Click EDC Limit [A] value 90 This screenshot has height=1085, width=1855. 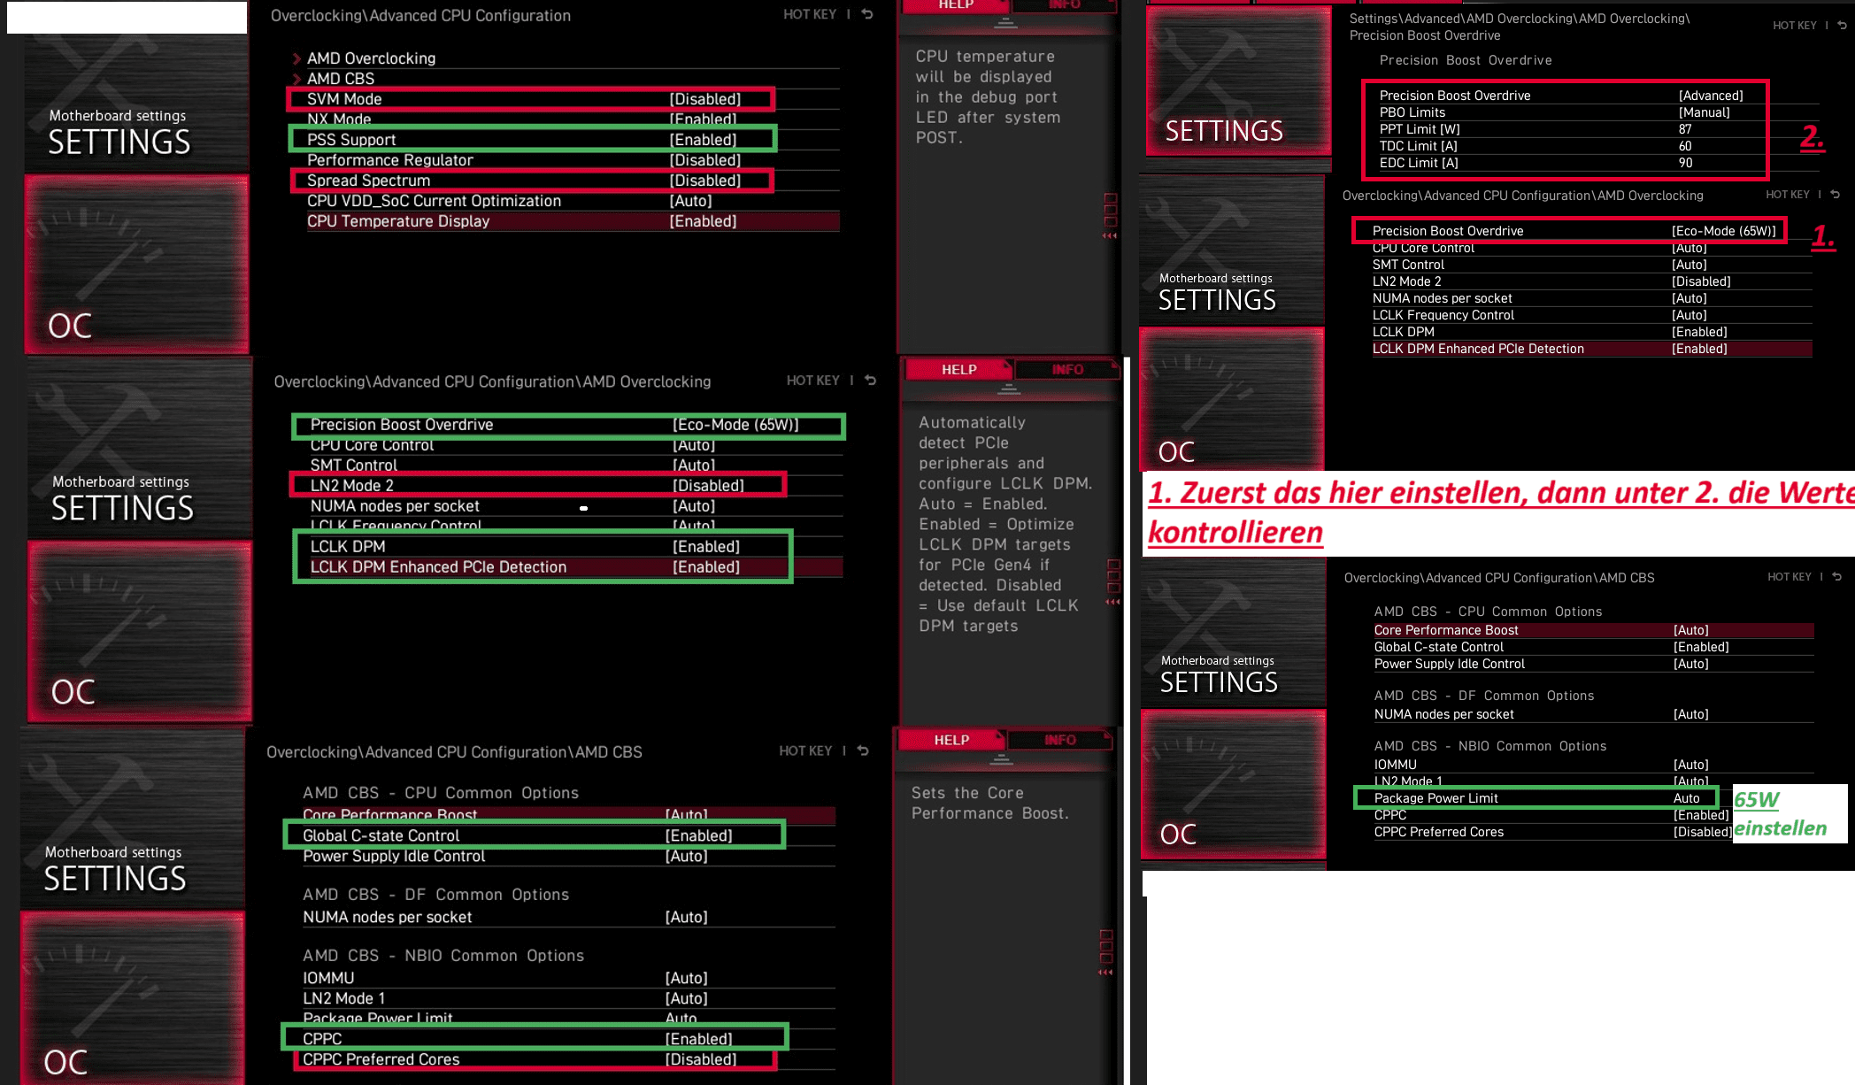click(1685, 163)
